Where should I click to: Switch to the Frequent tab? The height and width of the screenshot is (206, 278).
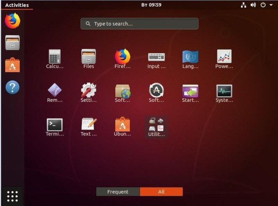point(118,191)
